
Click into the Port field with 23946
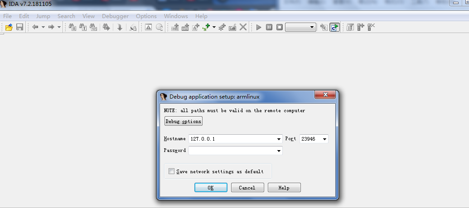[310, 139]
